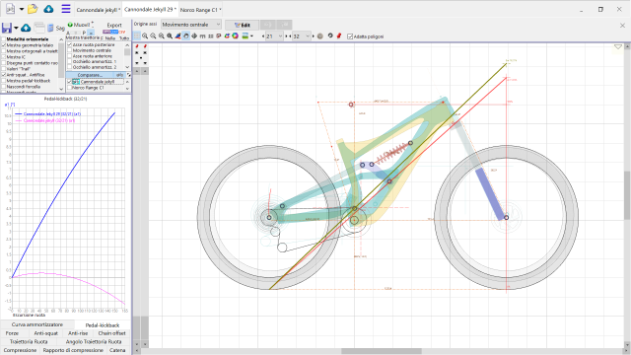The width and height of the screenshot is (631, 355).
Task: Click the cloud download icon in title bar
Action: pos(48,9)
